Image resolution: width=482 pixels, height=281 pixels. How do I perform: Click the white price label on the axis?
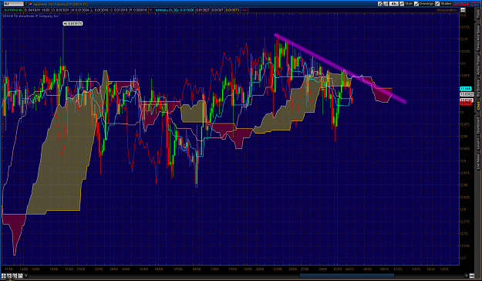(467, 94)
